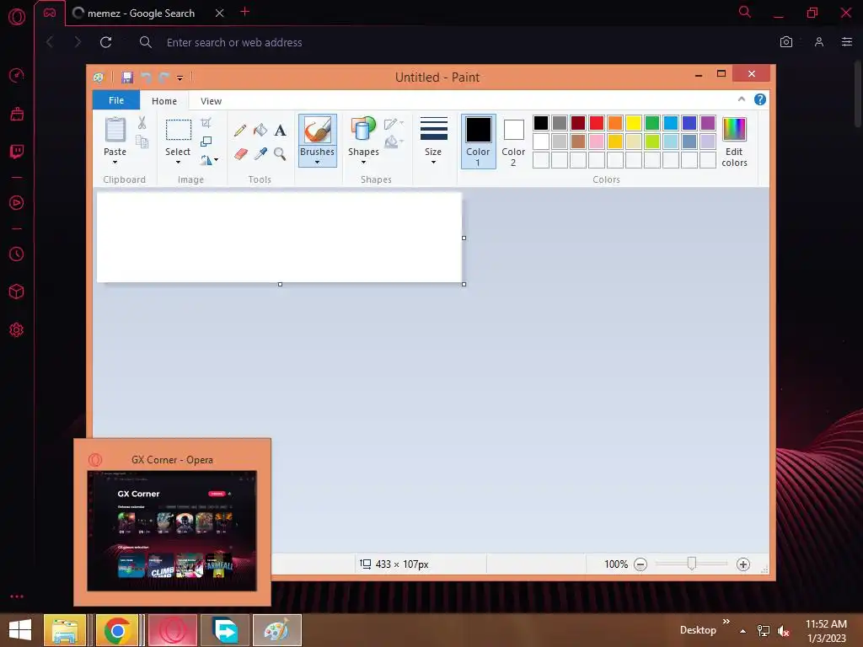This screenshot has height=647, width=863.
Task: Select the Text tool in Paint
Action: click(x=280, y=131)
